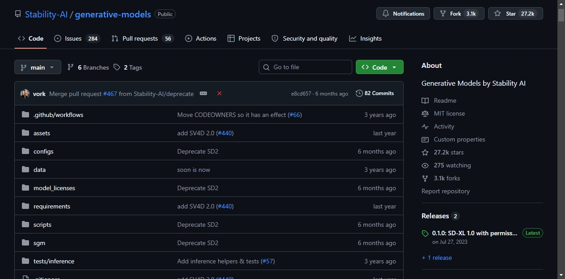Screen dimensions: 565x279
Task: Open the MIT license link
Action: click(x=443, y=113)
